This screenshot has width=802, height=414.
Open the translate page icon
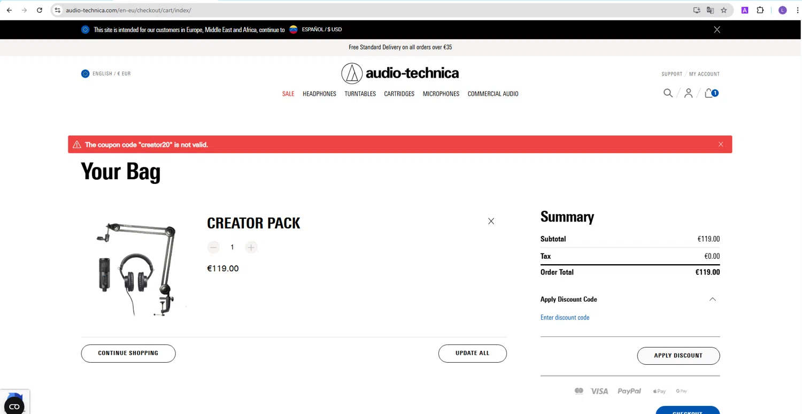point(710,10)
